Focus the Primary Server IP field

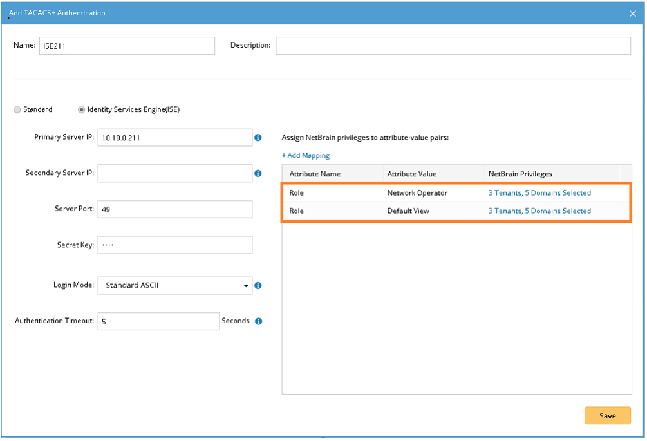[x=174, y=138]
